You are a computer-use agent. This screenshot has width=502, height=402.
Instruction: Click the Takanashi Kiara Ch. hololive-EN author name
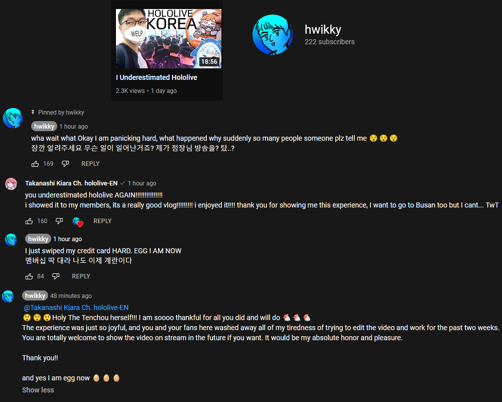click(71, 183)
